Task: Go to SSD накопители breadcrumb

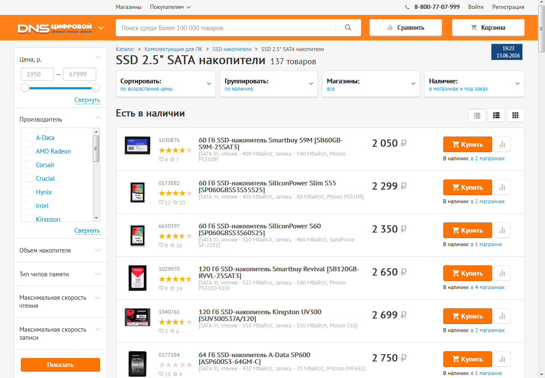Action: (232, 49)
